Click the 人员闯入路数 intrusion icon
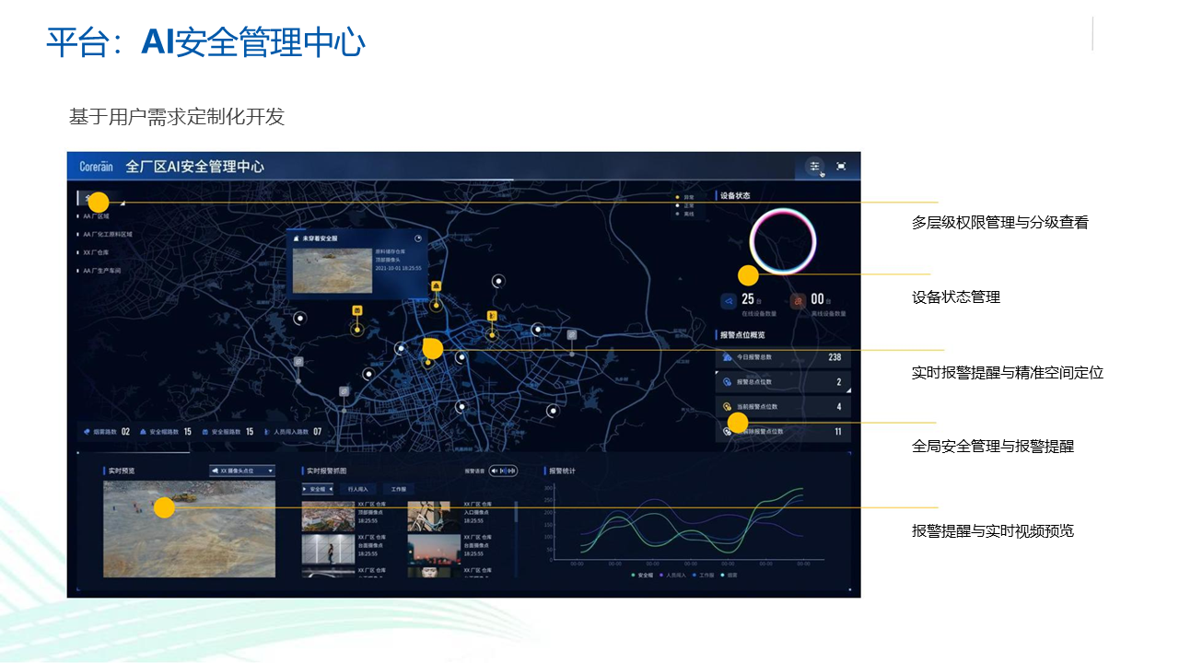1179x663 pixels. tap(267, 431)
